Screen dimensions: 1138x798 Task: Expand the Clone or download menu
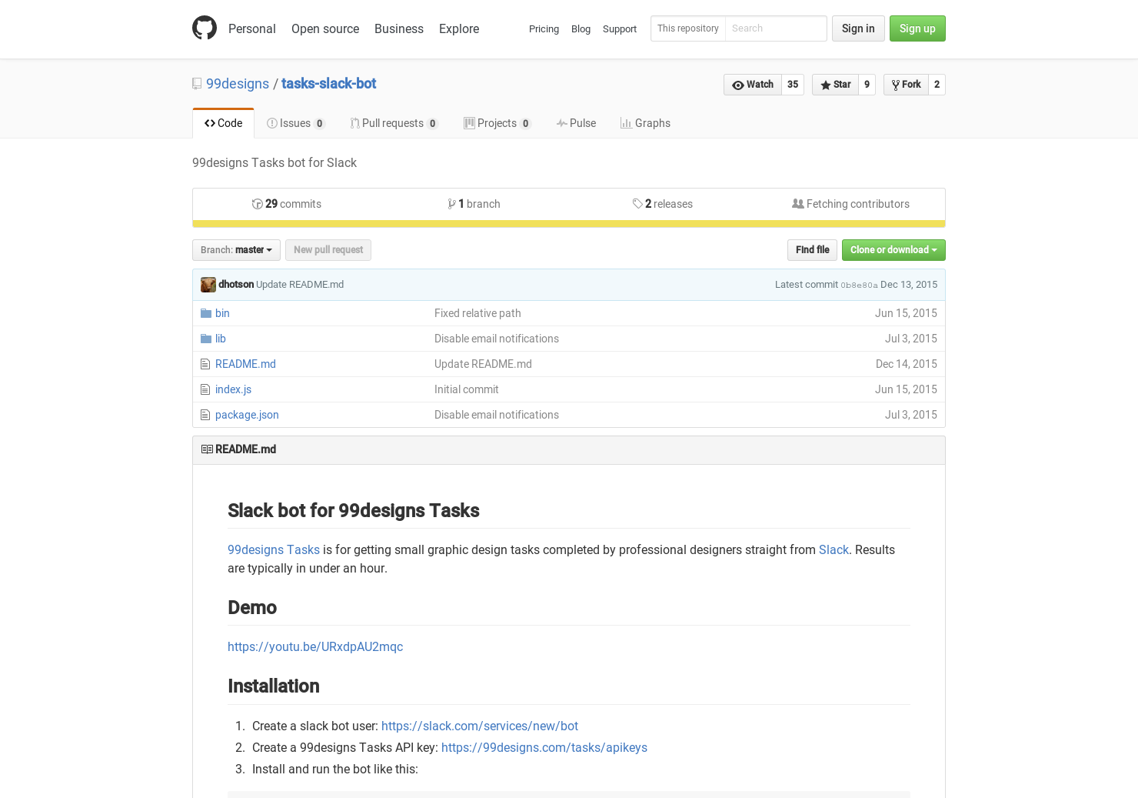point(893,249)
